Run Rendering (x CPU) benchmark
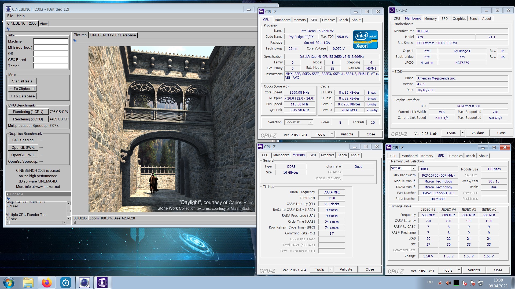Image resolution: width=515 pixels, height=289 pixels. click(28, 119)
